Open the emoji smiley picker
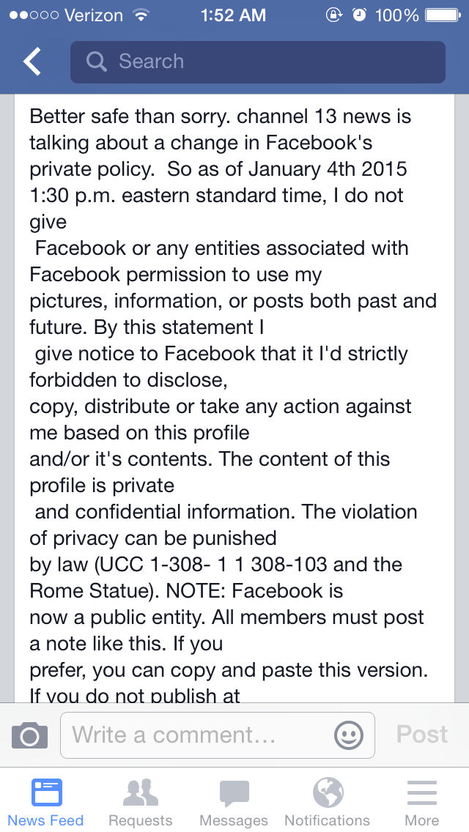 point(348,735)
